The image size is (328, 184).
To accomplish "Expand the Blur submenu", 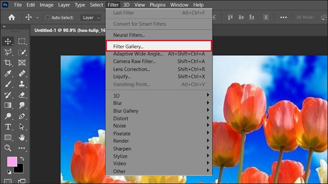I will click(159, 103).
